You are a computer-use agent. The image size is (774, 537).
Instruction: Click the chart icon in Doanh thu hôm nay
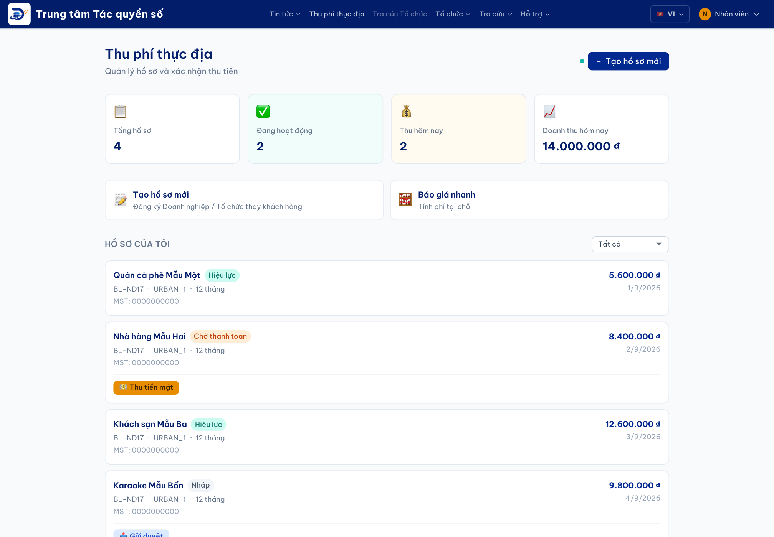point(549,112)
